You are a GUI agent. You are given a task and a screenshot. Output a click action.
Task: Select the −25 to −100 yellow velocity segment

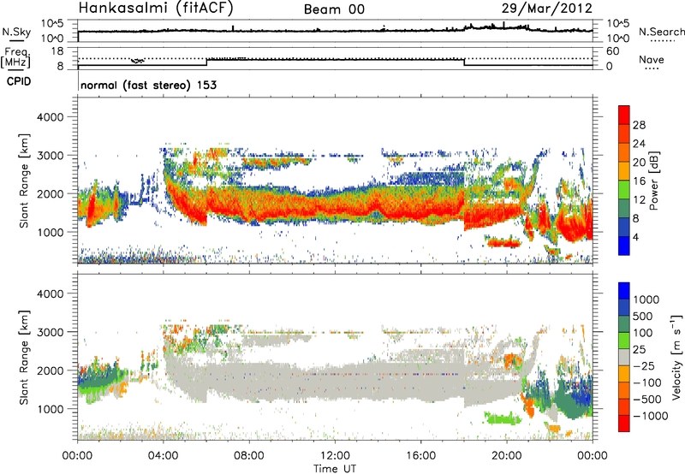[x=624, y=374]
